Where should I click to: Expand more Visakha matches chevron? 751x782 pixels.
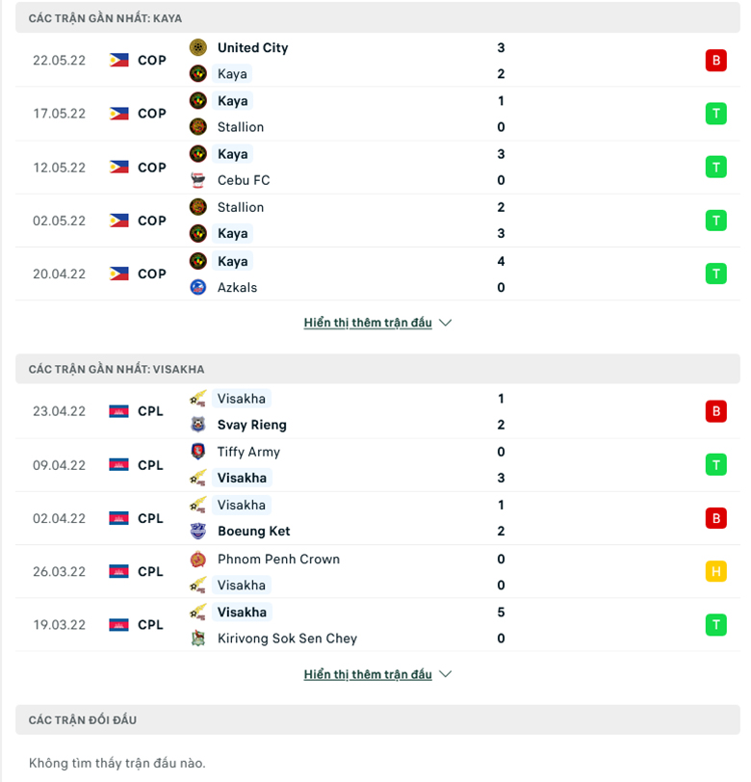446,674
